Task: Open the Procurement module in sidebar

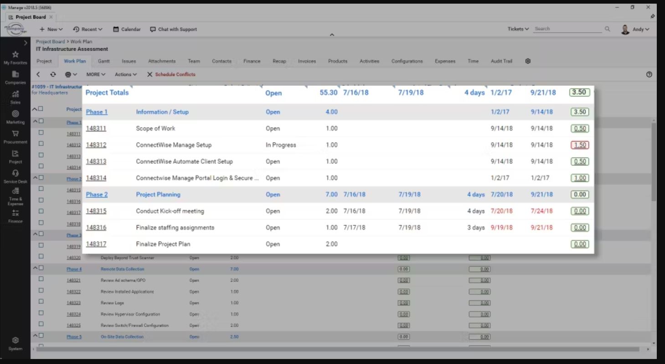Action: click(x=15, y=137)
